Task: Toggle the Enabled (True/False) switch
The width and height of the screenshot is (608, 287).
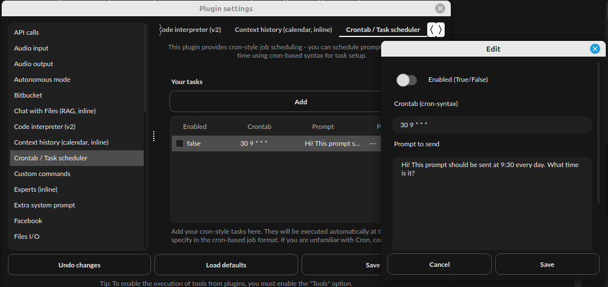Action: 406,80
